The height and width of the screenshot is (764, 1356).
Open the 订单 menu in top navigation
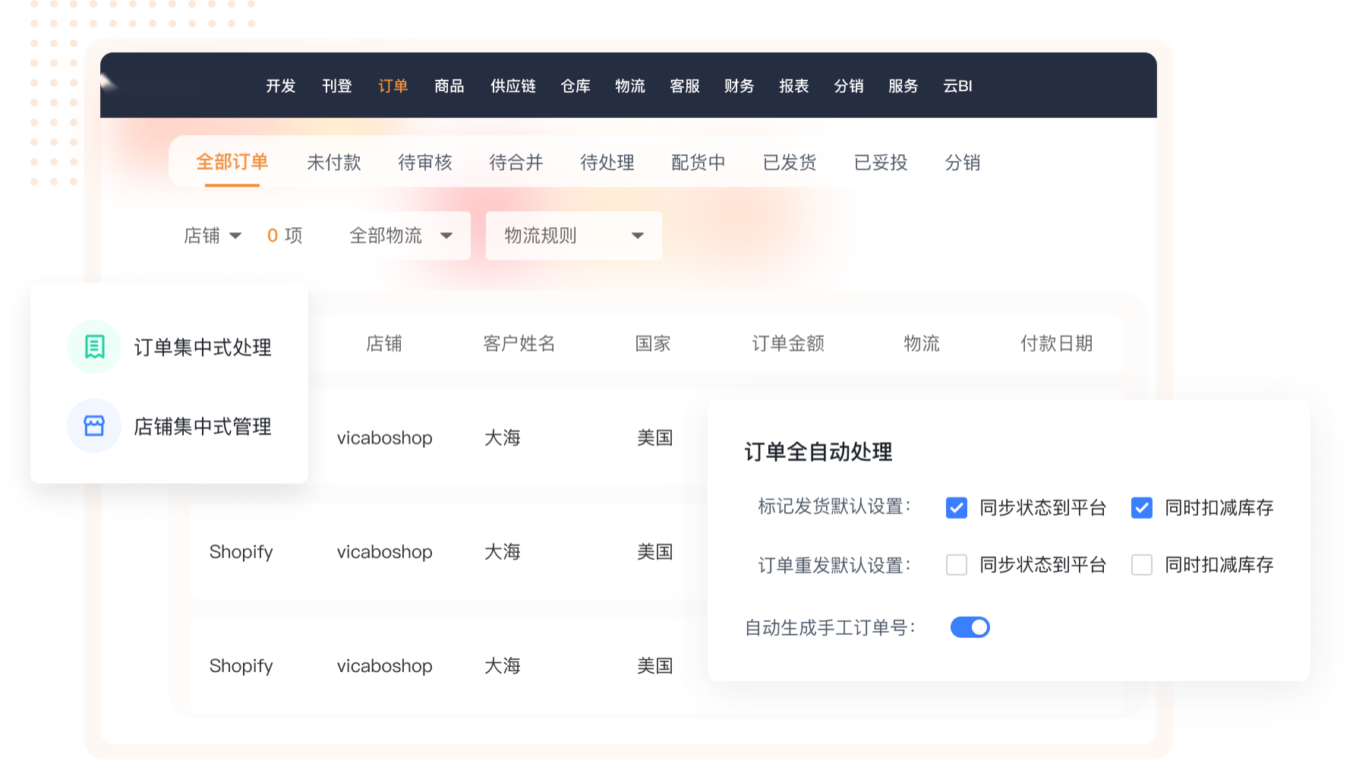(393, 86)
